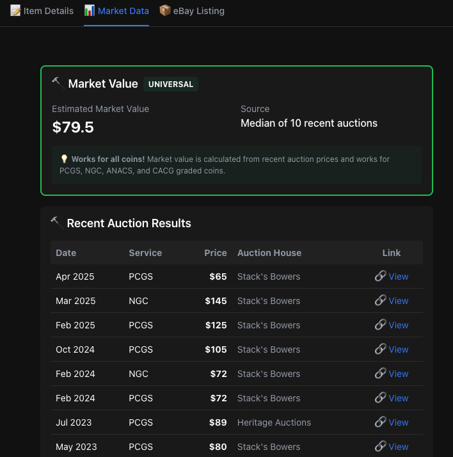Viewport: 453px width, 457px height.
Task: Click the chain icon in the Feb 2024 NGC row
Action: [381, 373]
